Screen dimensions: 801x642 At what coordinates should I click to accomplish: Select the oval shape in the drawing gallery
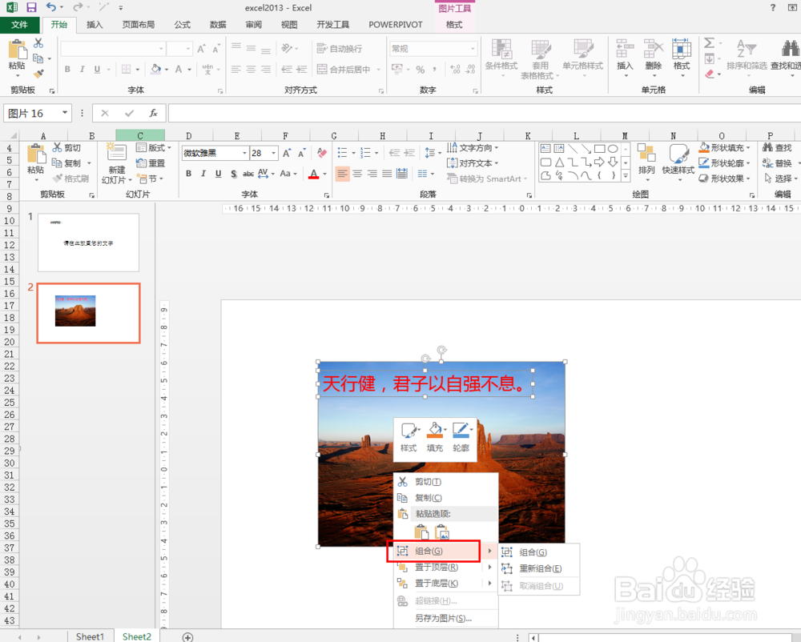(614, 148)
